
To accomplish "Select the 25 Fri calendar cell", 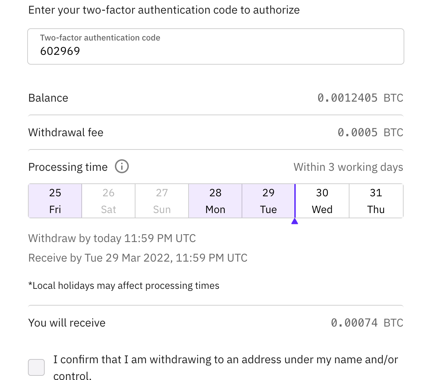I will click(x=55, y=201).
